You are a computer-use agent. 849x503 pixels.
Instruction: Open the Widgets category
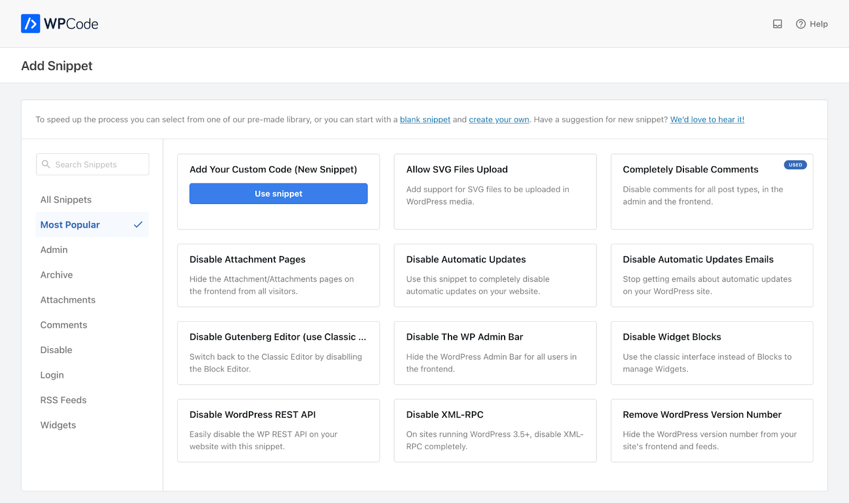click(x=58, y=425)
